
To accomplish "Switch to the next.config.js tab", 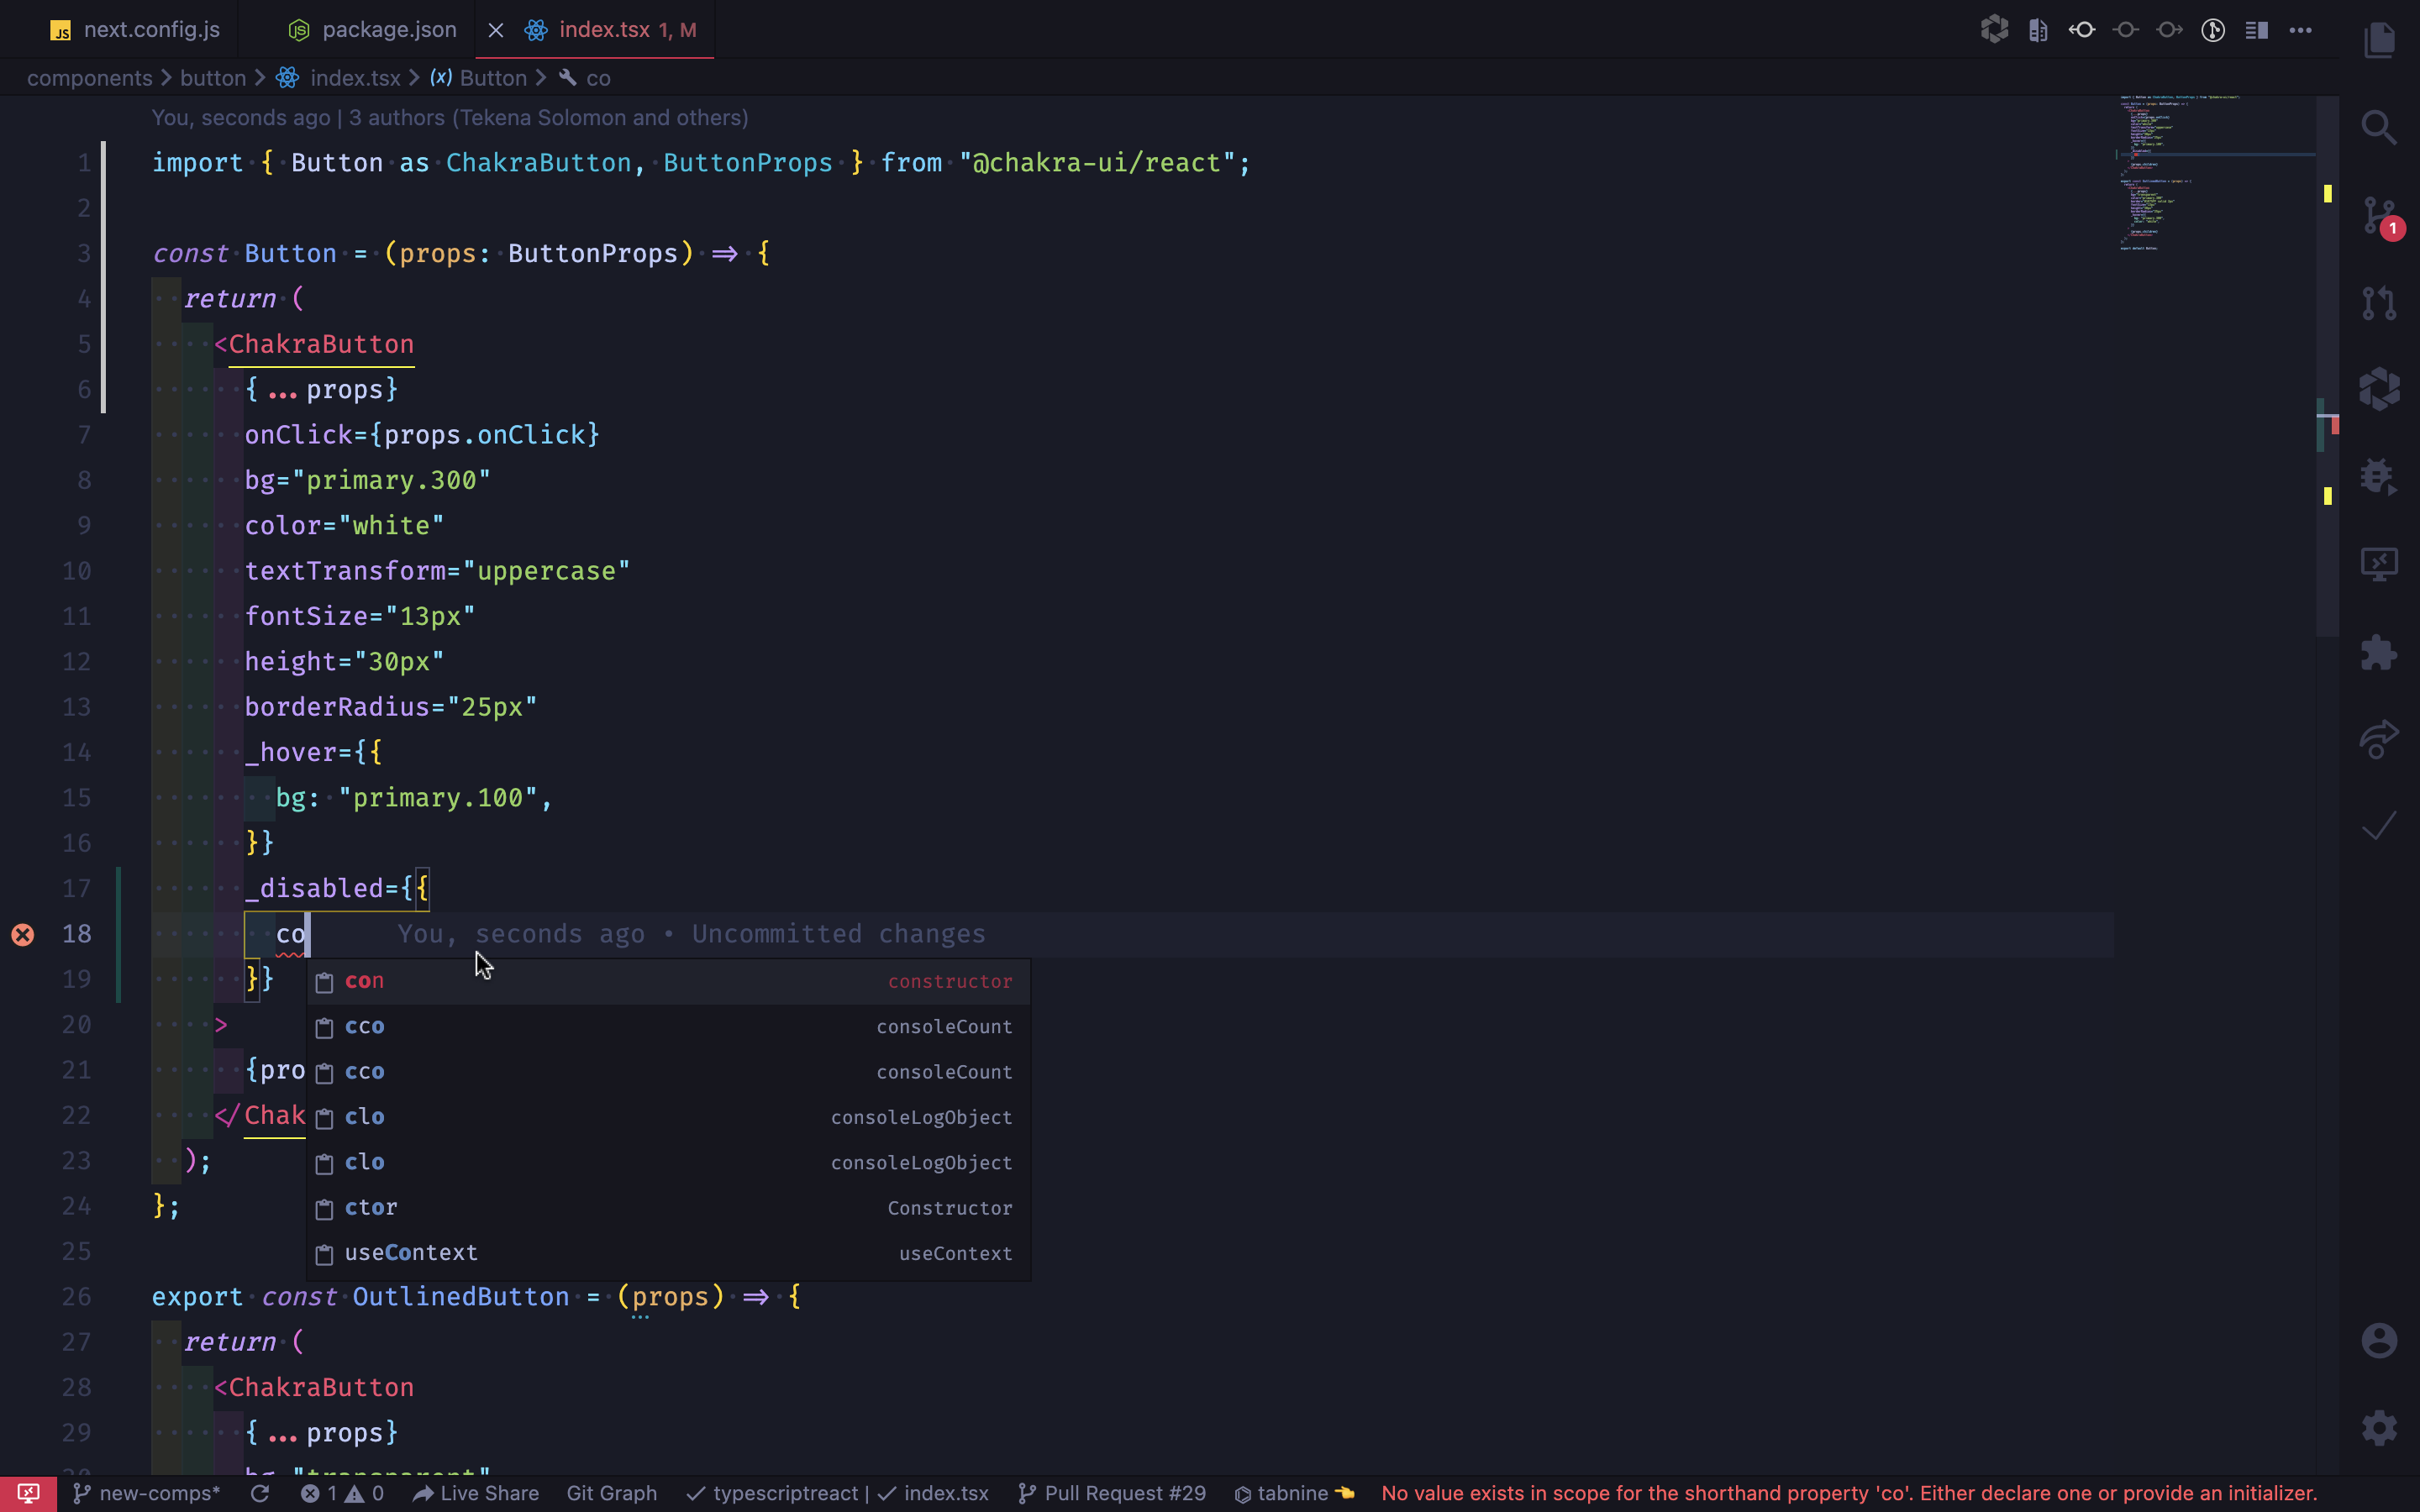I will pos(150,30).
